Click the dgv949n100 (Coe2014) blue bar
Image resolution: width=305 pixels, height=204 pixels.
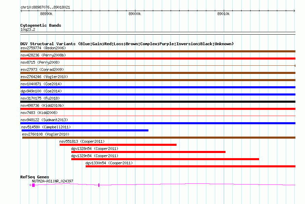point(158,94)
